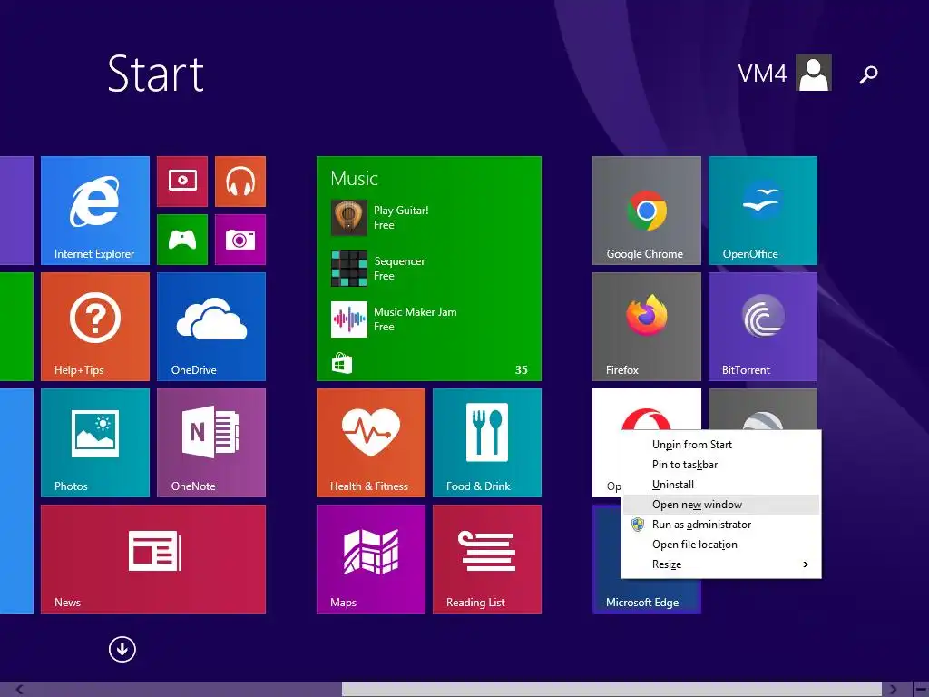The image size is (929, 697).
Task: Launch the Photos tile
Action: (94, 443)
